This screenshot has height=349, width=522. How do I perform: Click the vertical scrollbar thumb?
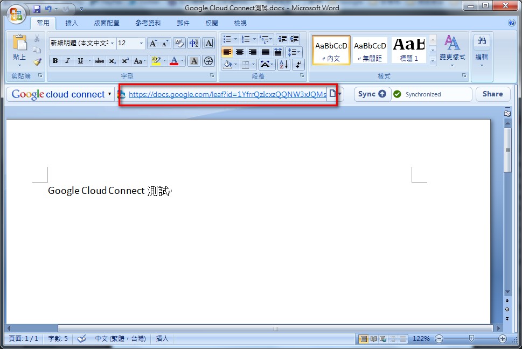coord(507,150)
